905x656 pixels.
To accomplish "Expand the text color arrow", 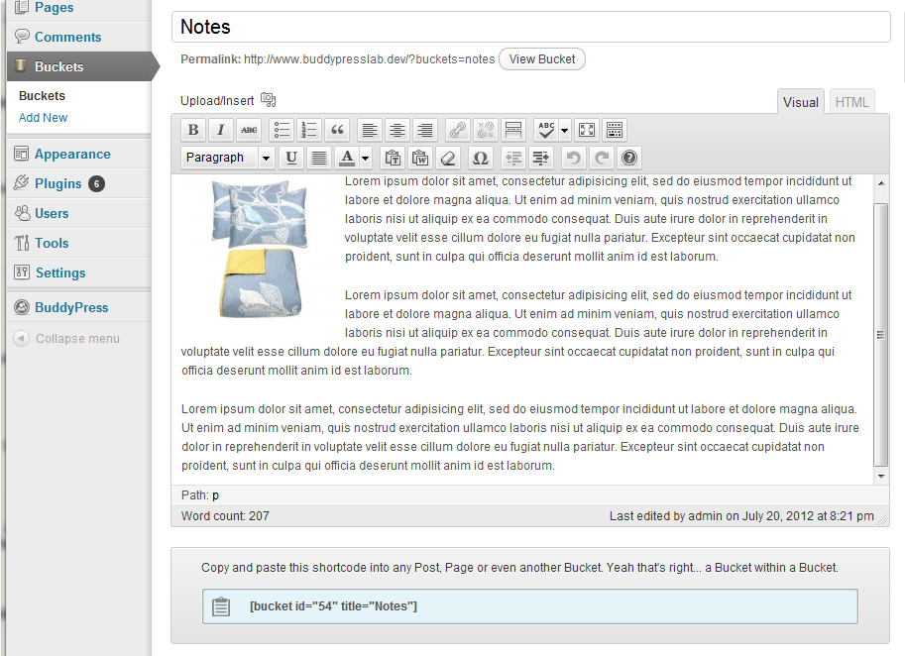I will (x=366, y=158).
